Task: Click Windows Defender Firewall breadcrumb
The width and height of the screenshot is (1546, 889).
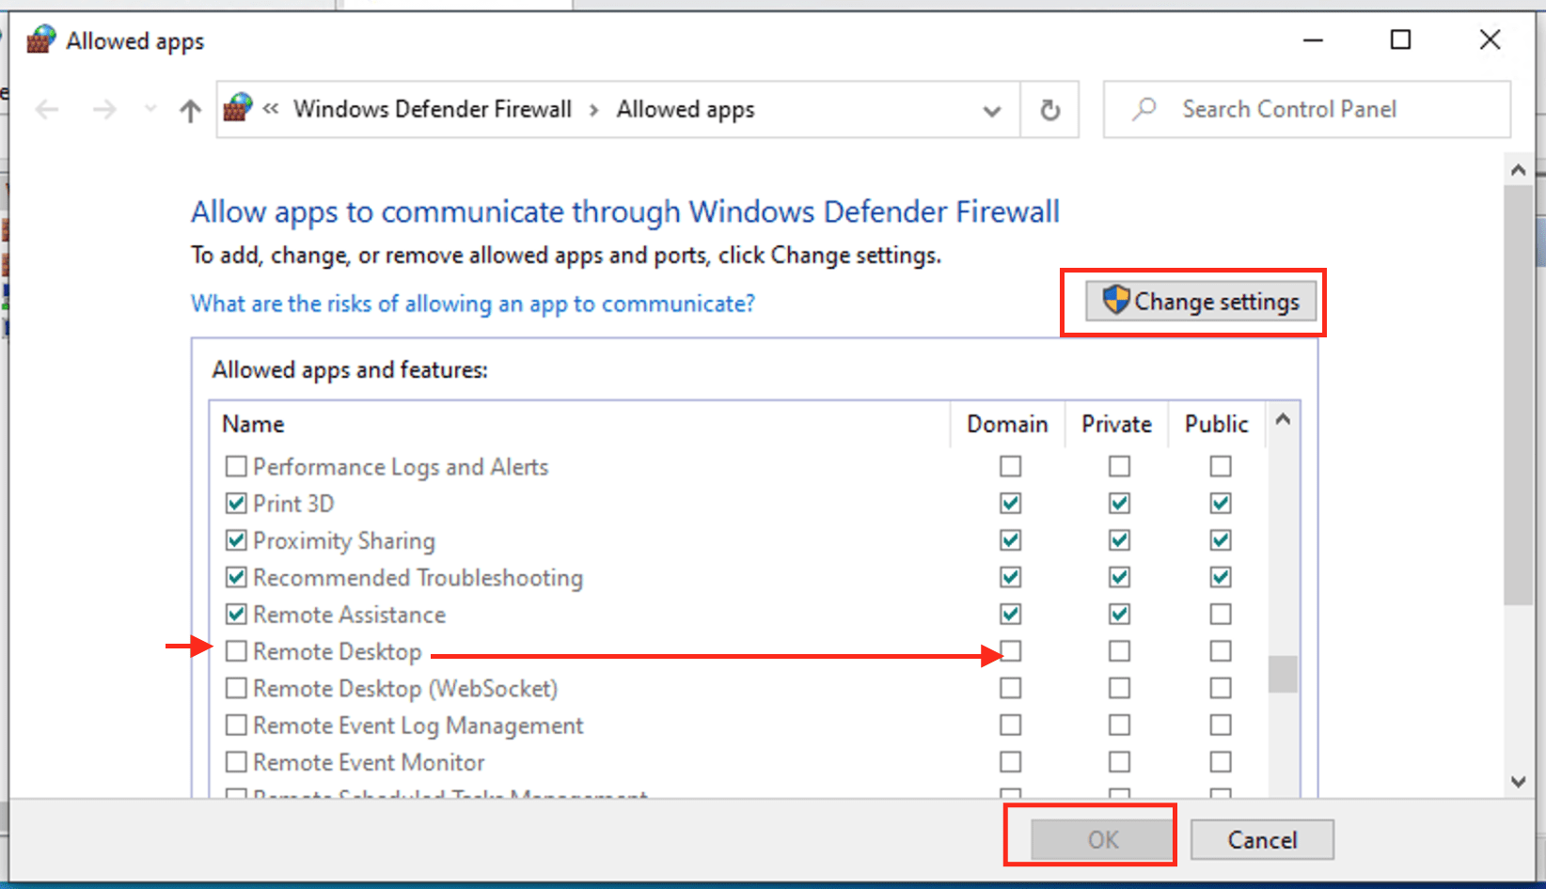Action: [432, 109]
